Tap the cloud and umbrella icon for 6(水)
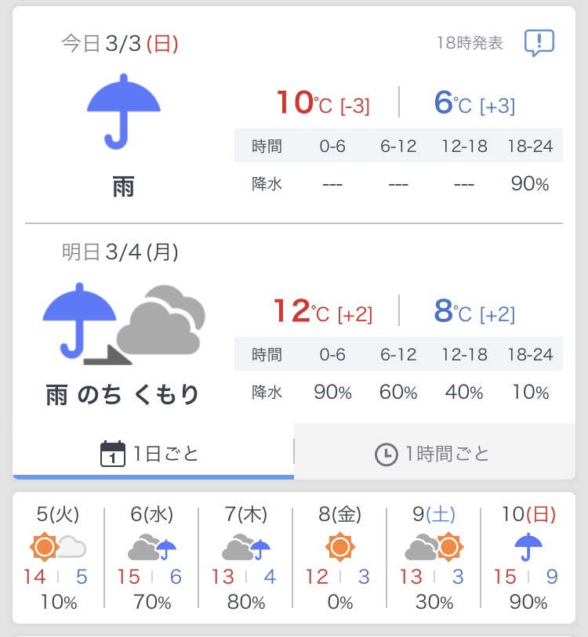This screenshot has width=588, height=637. tap(151, 547)
